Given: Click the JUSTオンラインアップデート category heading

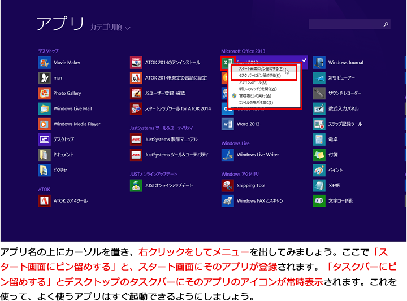Looking at the screenshot, I should coord(153,174).
